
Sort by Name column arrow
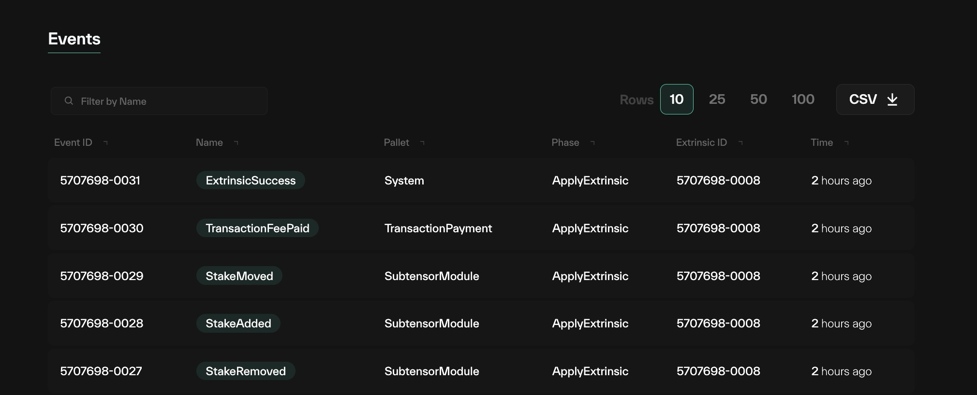point(236,142)
